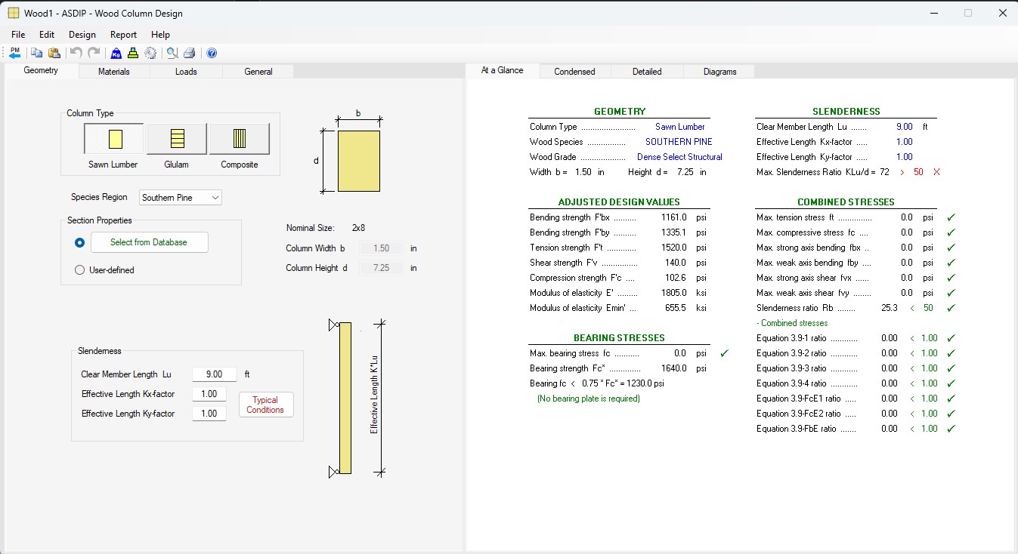This screenshot has height=554, width=1018.
Task: Click the 'Compression strength F'c' value 102.6
Action: point(676,278)
